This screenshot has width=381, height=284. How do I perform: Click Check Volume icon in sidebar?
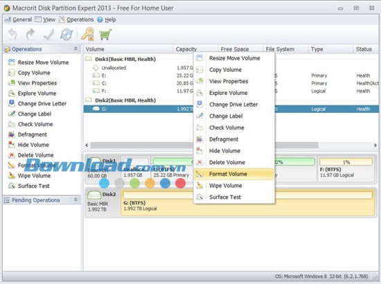pos(11,124)
